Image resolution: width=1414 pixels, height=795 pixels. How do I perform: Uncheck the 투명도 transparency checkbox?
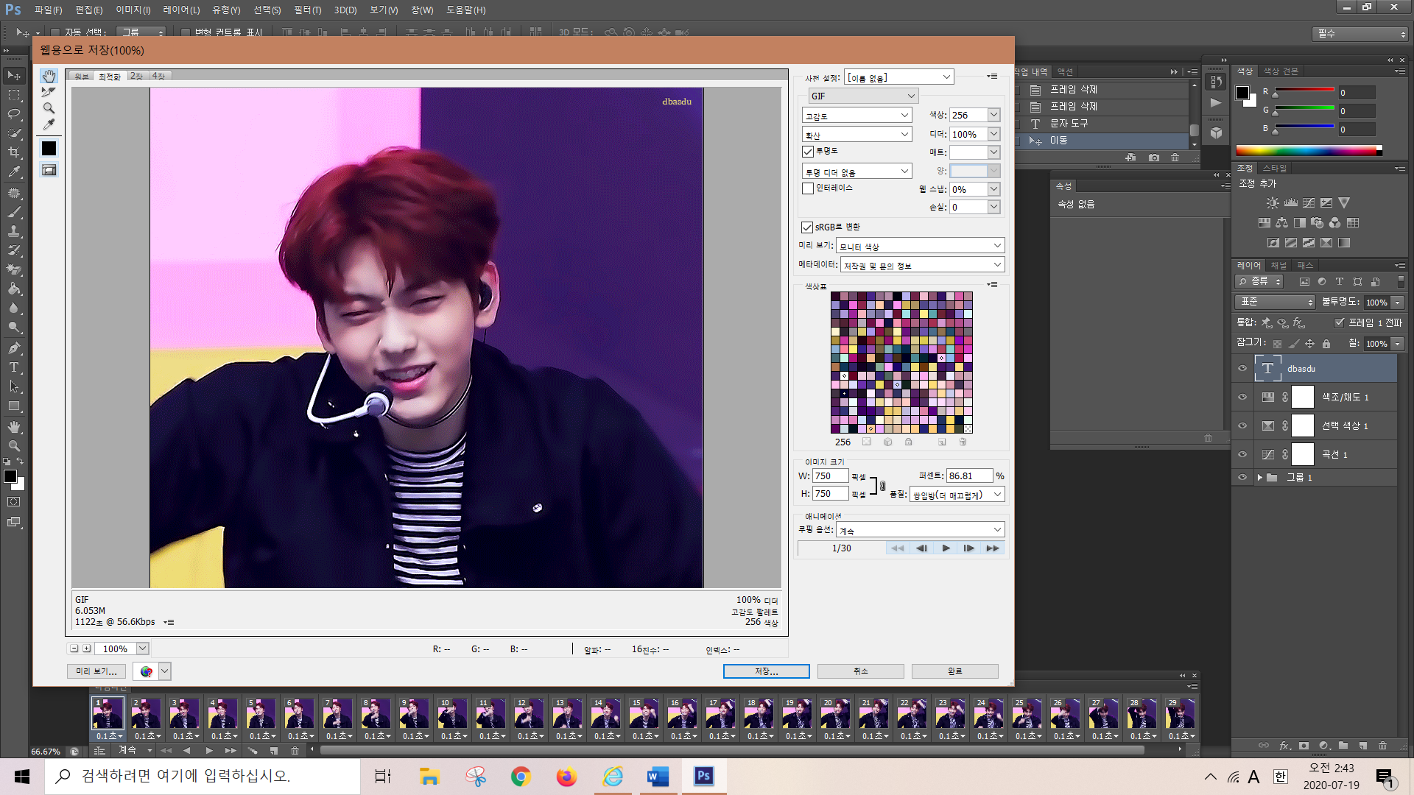(x=808, y=152)
